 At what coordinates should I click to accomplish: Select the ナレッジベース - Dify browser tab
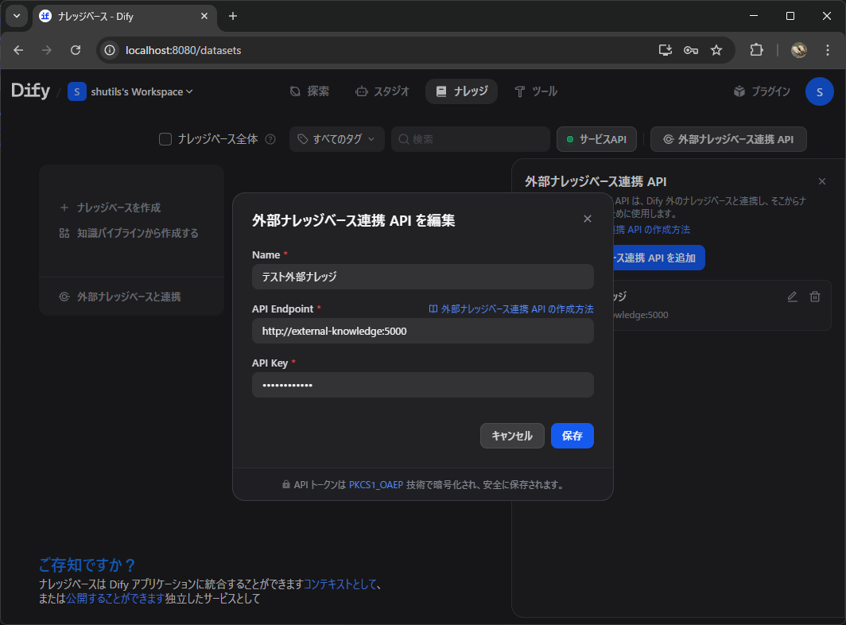pyautogui.click(x=111, y=16)
